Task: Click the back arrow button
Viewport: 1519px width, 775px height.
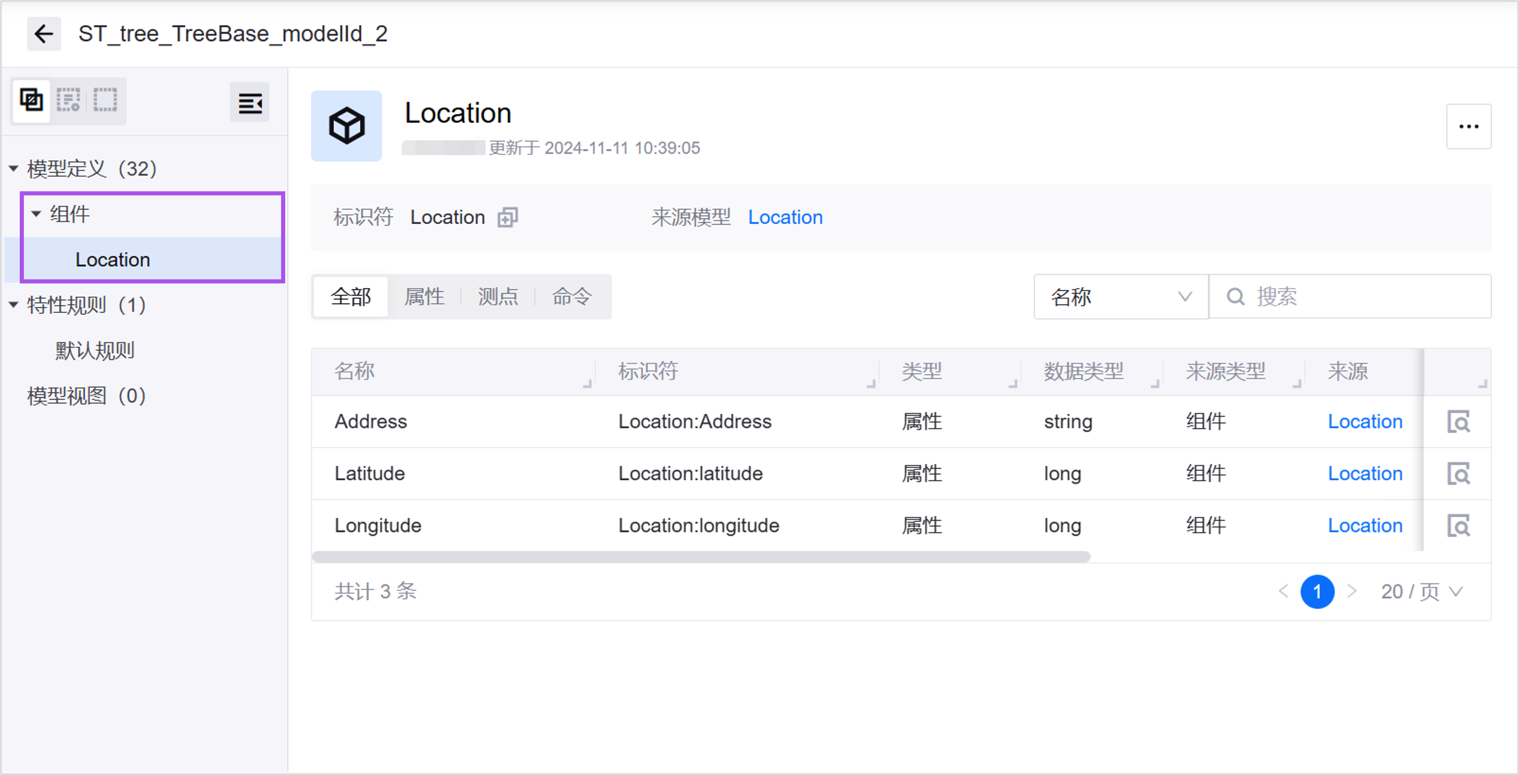Action: click(x=44, y=34)
